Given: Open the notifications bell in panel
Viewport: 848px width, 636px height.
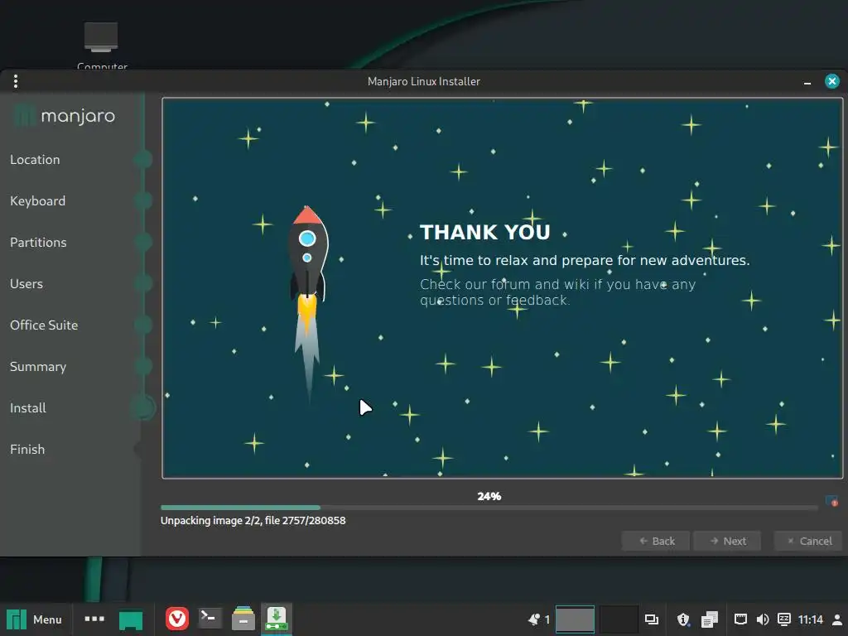Looking at the screenshot, I should tap(534, 619).
